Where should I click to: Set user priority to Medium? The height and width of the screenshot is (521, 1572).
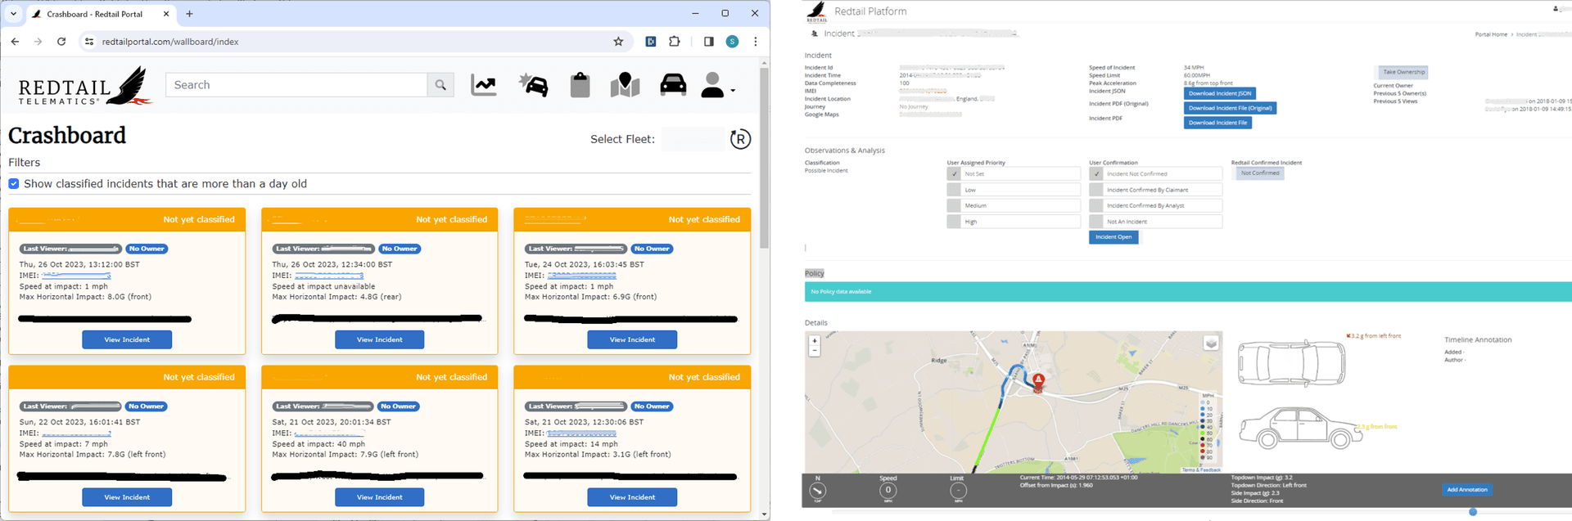pos(954,206)
